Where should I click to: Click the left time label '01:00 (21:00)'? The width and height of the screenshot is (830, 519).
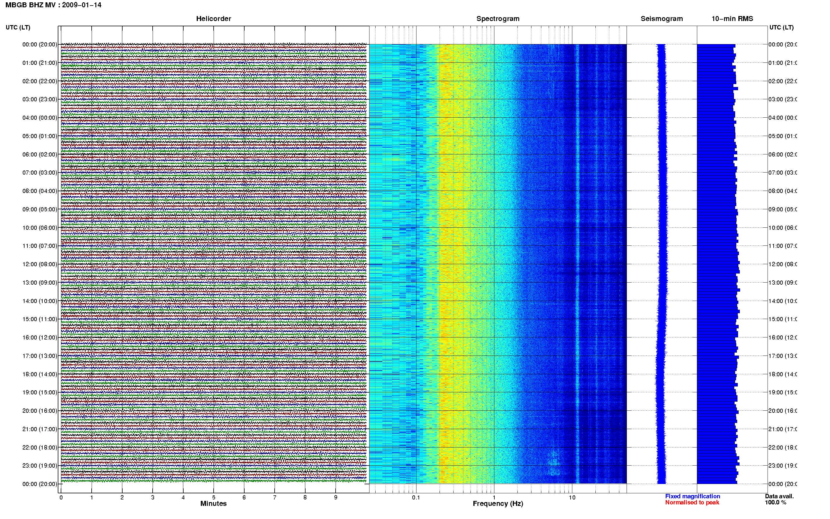point(40,63)
